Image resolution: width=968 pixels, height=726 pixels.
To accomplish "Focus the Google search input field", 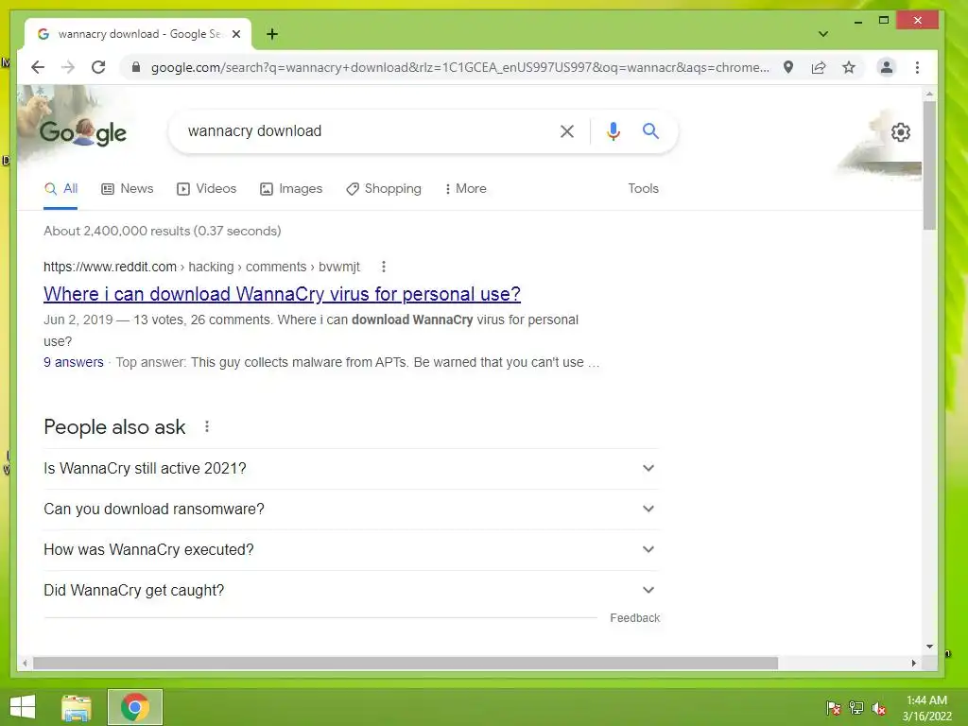I will (x=371, y=130).
